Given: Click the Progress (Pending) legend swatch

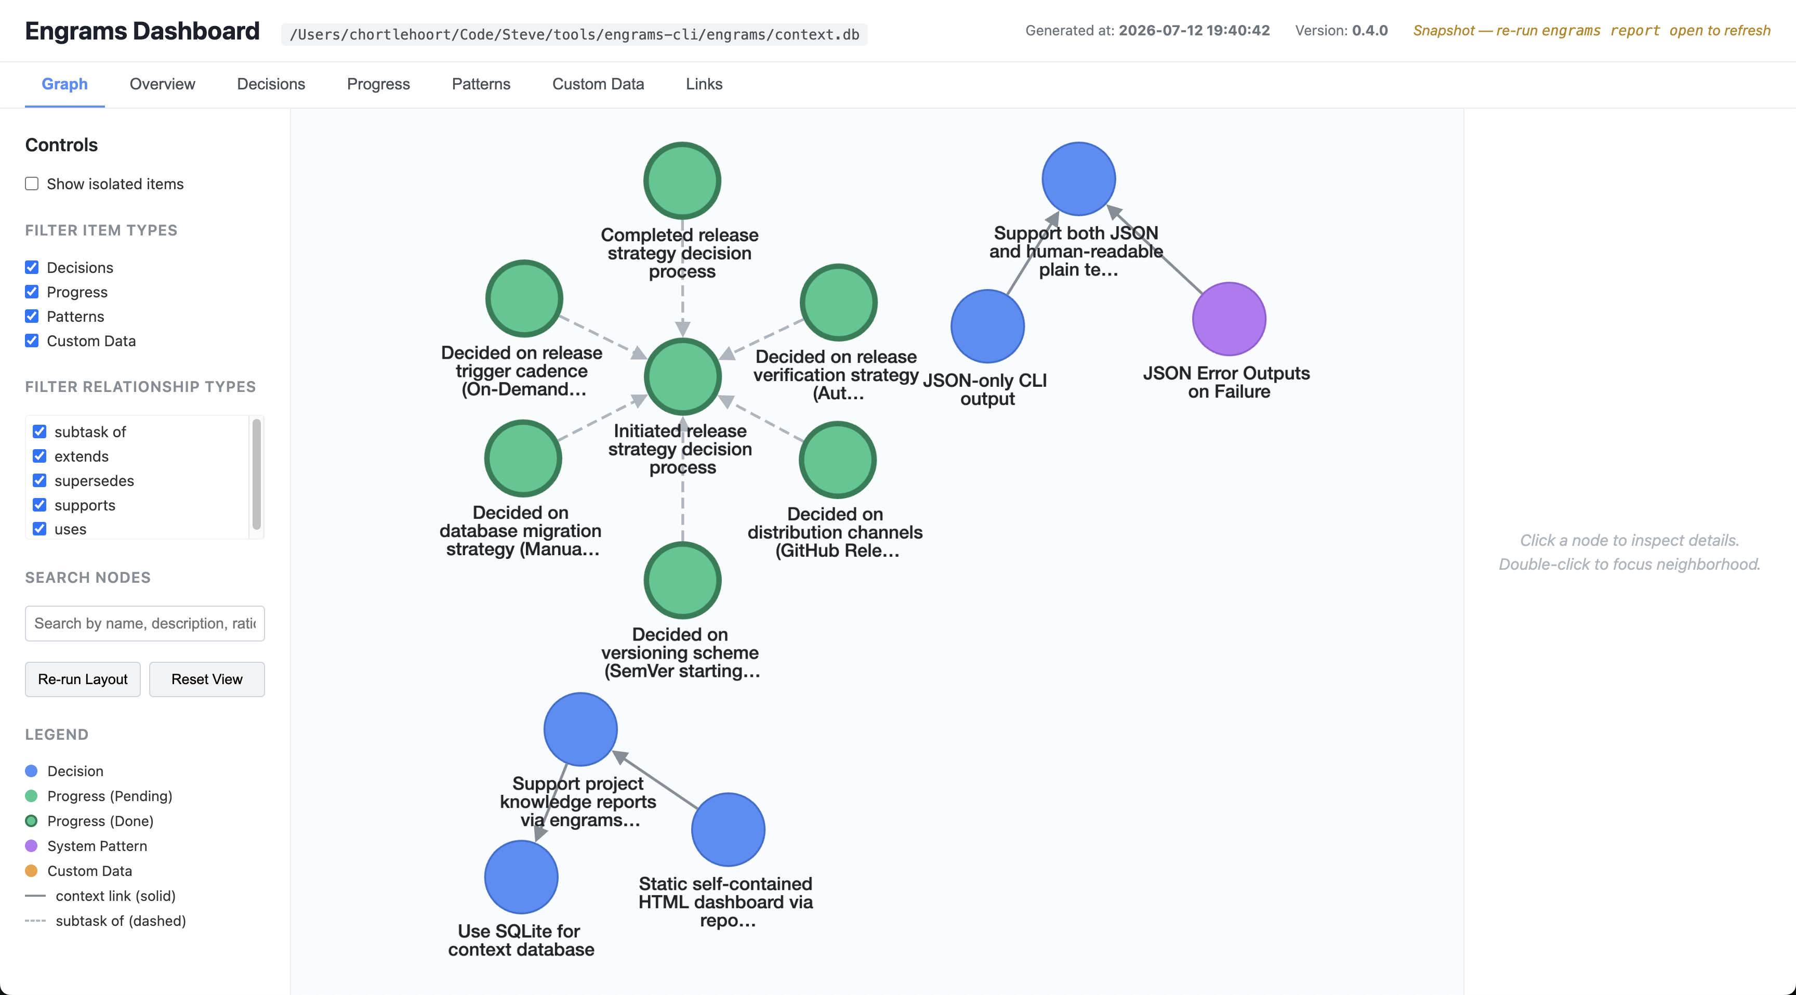Looking at the screenshot, I should pyautogui.click(x=31, y=796).
